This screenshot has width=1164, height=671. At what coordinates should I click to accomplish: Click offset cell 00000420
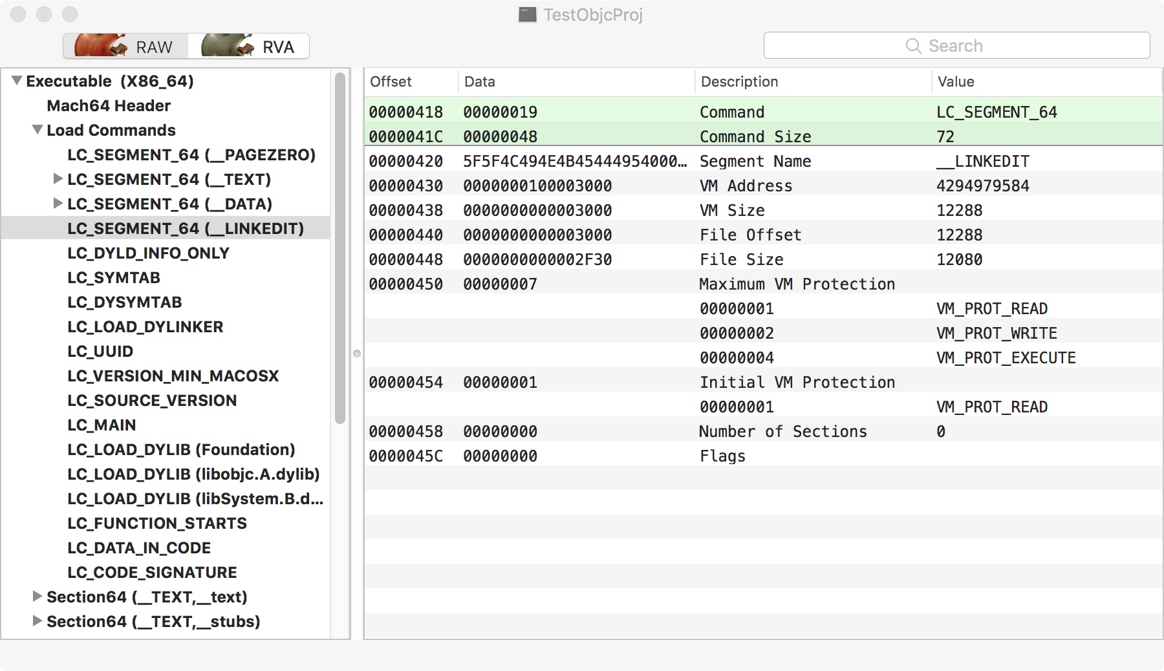click(x=406, y=161)
